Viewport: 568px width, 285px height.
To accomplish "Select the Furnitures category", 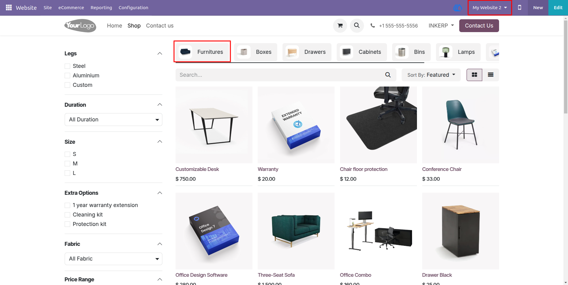I will tap(202, 52).
